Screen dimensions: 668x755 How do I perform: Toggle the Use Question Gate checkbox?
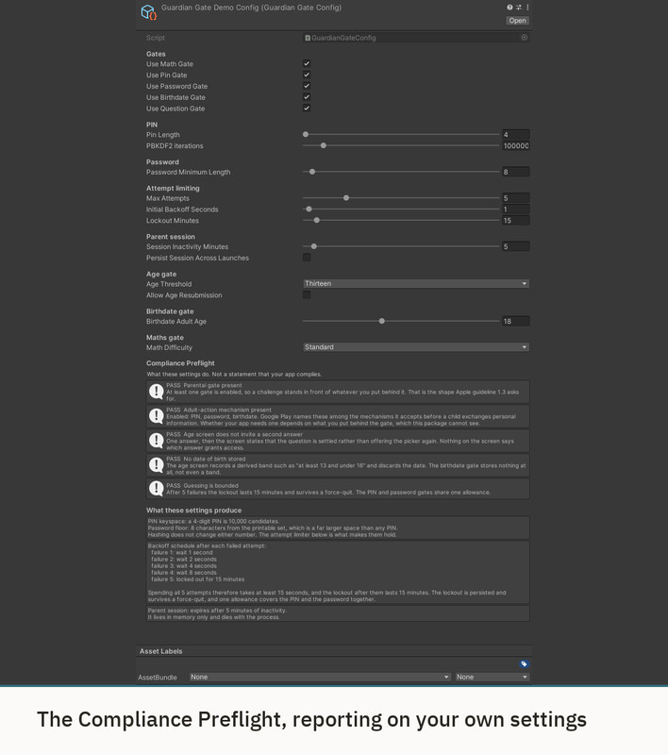[307, 109]
